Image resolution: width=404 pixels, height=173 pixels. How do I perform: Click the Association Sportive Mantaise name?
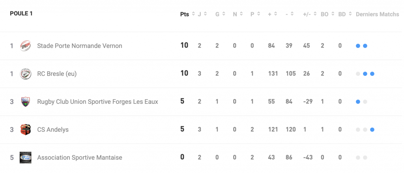pyautogui.click(x=79, y=157)
